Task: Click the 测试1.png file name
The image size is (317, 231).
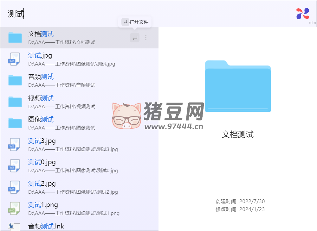Action: pos(43,205)
